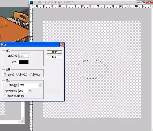Screen dimensions: 153x131
Task: Click the 取消 button in stroke dialog
Action: coord(54,57)
